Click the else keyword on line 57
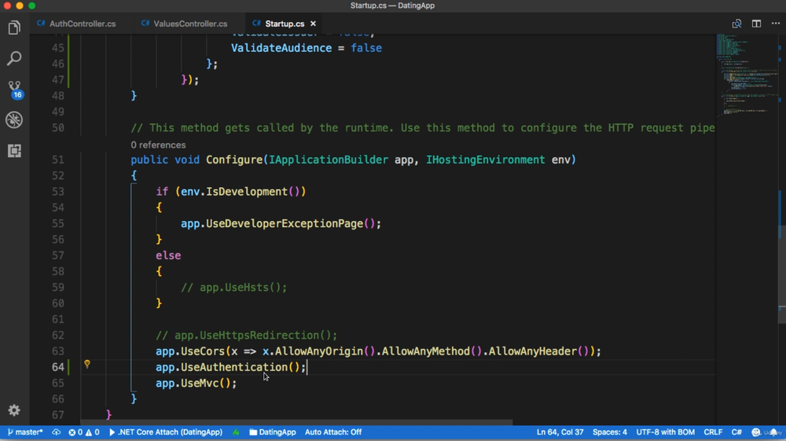The height and width of the screenshot is (441, 786). click(168, 255)
